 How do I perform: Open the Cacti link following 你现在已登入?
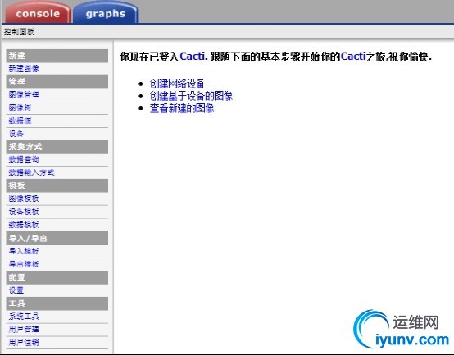pos(193,56)
